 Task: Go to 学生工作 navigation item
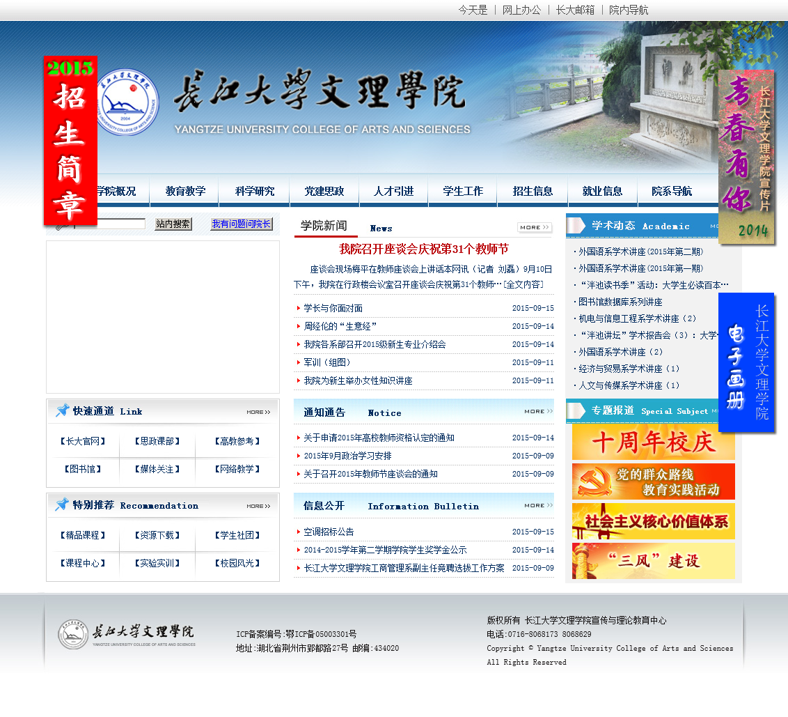pyautogui.click(x=463, y=191)
